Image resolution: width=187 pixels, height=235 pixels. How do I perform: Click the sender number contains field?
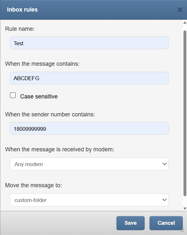point(89,129)
